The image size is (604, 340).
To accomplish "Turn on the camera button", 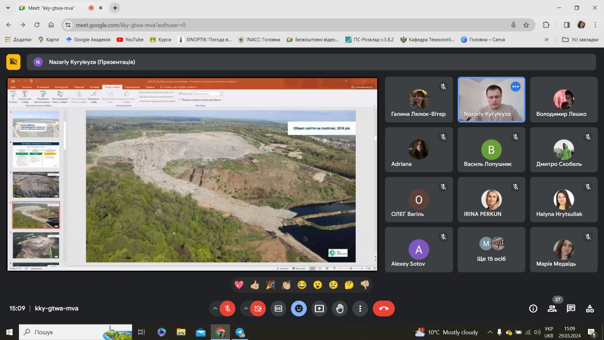I will (x=258, y=308).
